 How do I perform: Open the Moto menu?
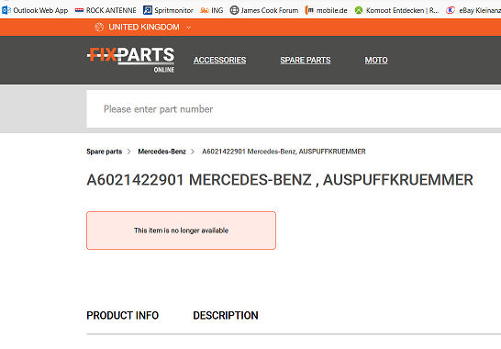coord(376,60)
